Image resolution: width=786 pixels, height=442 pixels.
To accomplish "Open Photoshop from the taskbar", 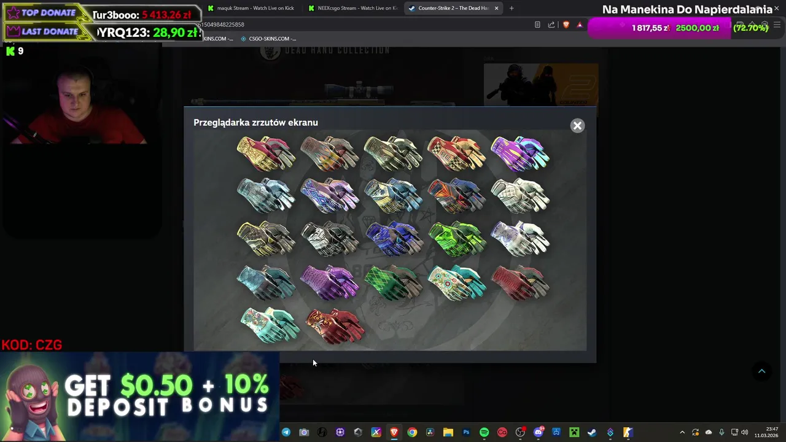I will tap(466, 433).
